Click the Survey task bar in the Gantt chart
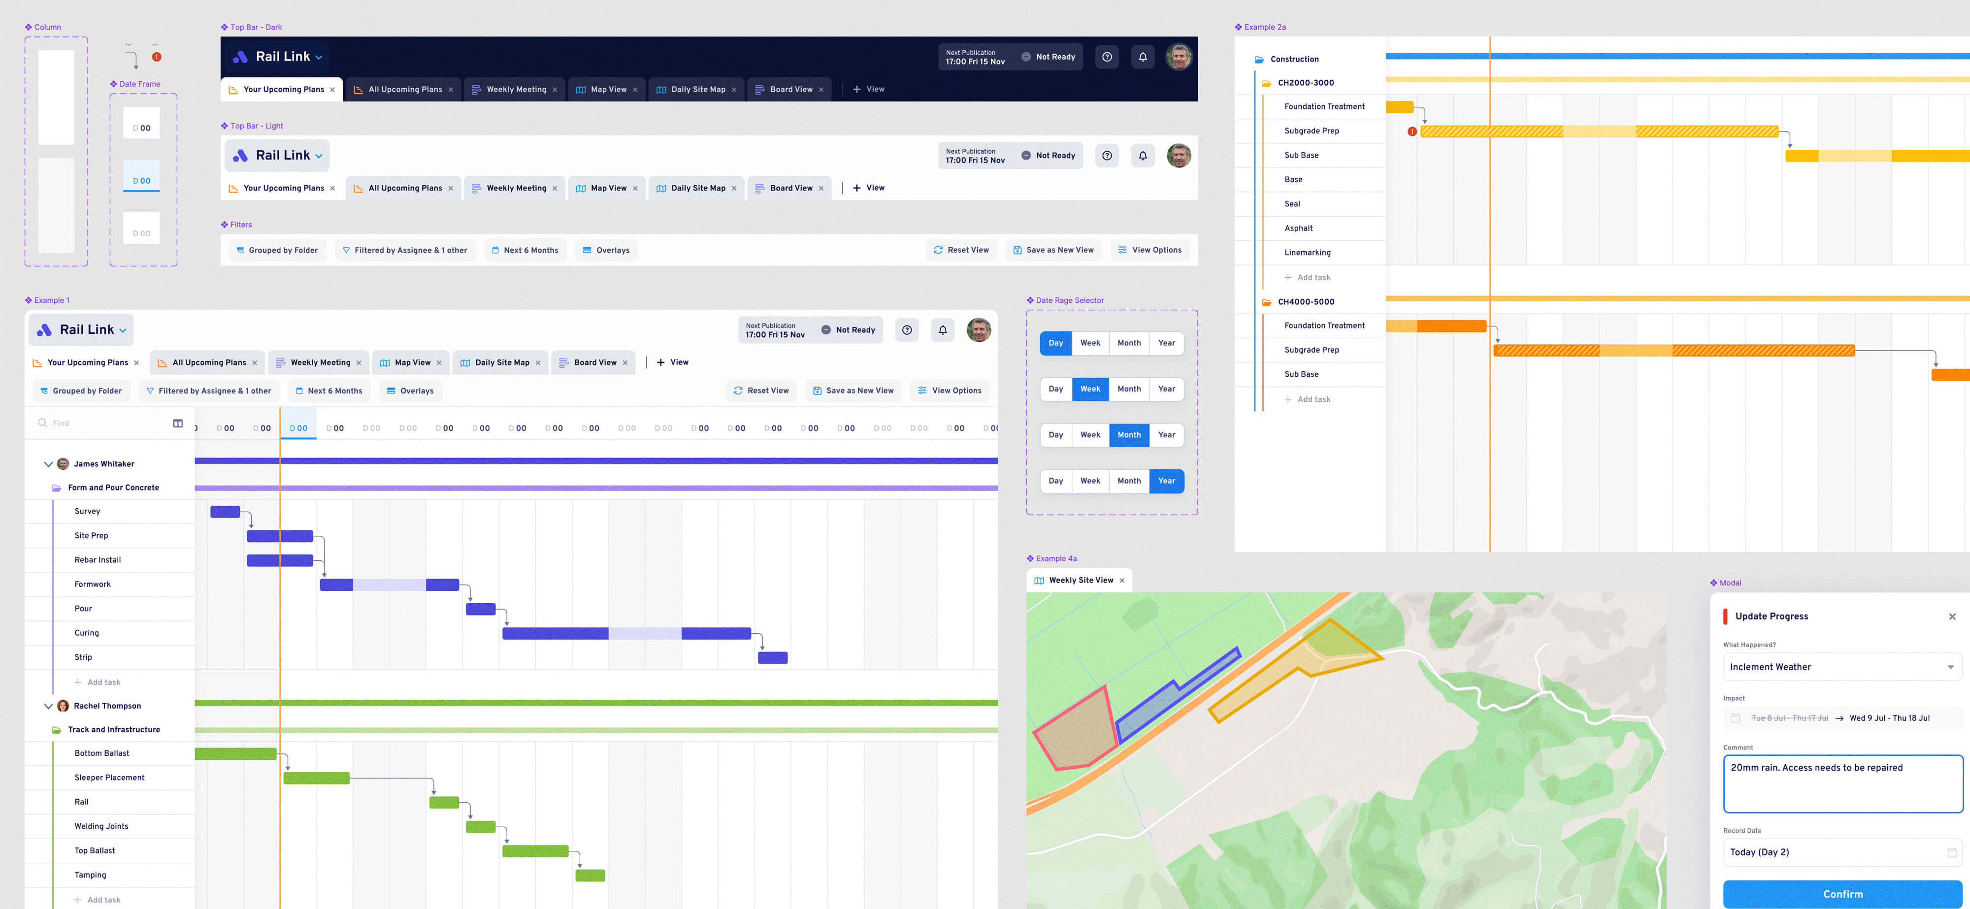 point(225,512)
